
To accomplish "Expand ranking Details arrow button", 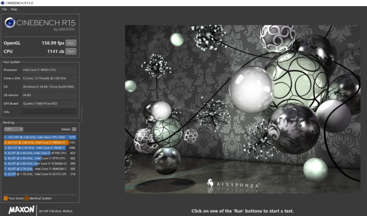I will click(74, 129).
